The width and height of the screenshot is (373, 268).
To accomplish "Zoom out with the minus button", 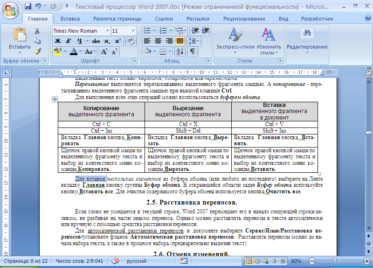I will click(x=312, y=261).
